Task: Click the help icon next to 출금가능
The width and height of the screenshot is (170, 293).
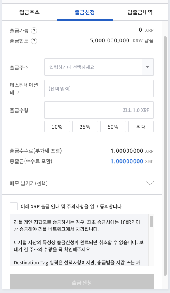Action: [x=34, y=31]
